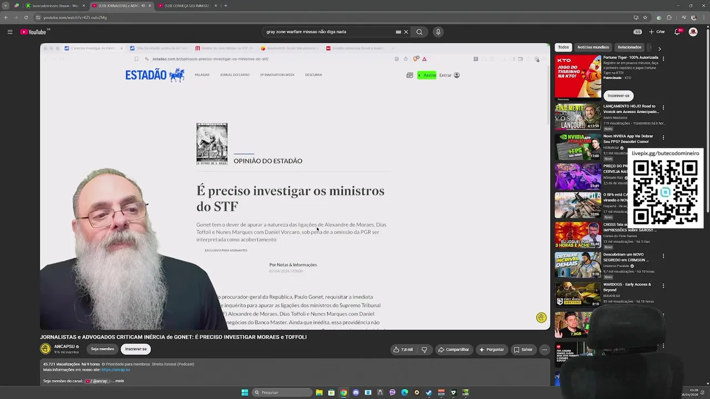Image resolution: width=710 pixels, height=399 pixels.
Task: Click the Inscrever-se button on the KTO ad
Action: point(618,96)
